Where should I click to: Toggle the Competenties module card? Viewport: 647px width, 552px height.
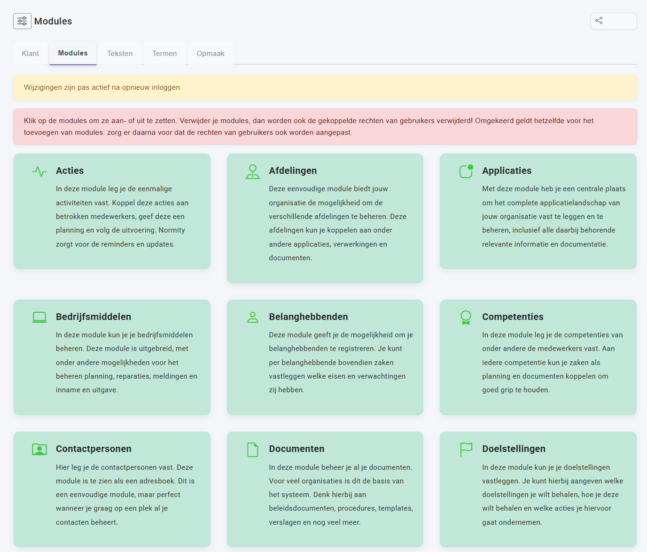[538, 358]
